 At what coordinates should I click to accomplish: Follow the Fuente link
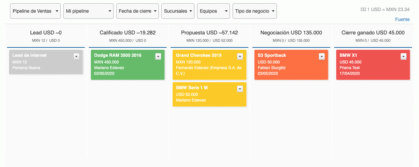(x=402, y=19)
